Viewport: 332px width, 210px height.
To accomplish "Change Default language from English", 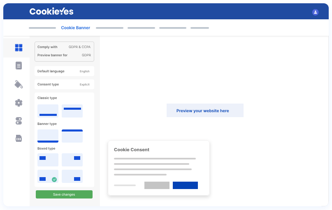I will (64, 71).
